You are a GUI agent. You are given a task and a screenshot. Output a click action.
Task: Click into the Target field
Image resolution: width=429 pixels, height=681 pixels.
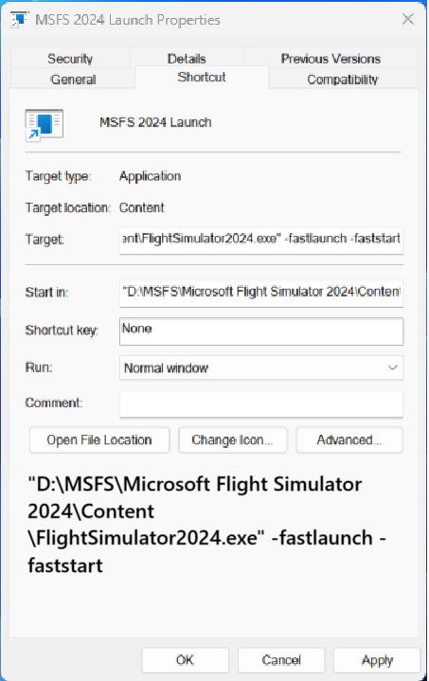[x=261, y=240]
